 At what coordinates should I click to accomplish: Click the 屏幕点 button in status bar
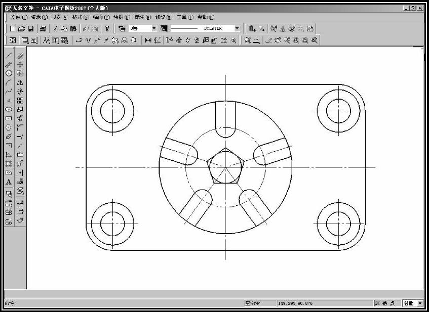coord(385,303)
